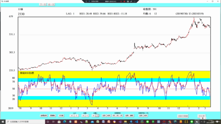
Task: Click the Windows taskbar search box
Action: click(25, 122)
